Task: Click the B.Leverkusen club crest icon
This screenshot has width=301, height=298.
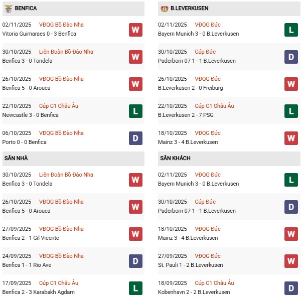Action: (164, 9)
